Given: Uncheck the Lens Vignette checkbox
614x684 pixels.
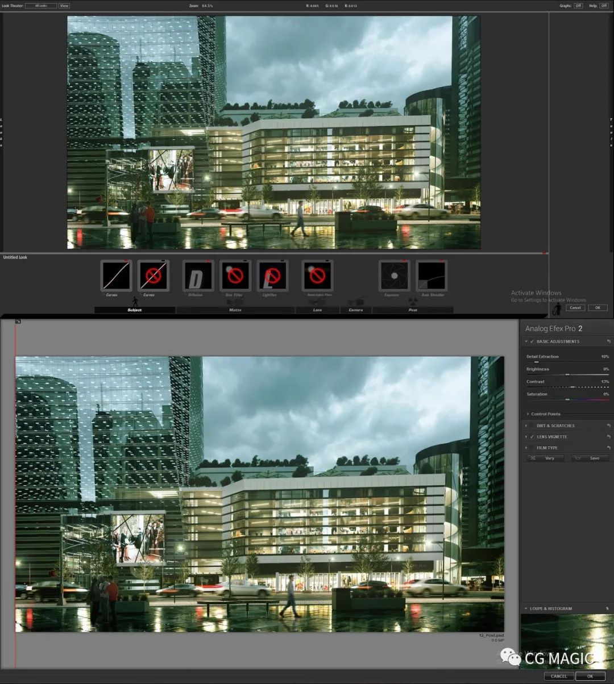Looking at the screenshot, I should (532, 437).
